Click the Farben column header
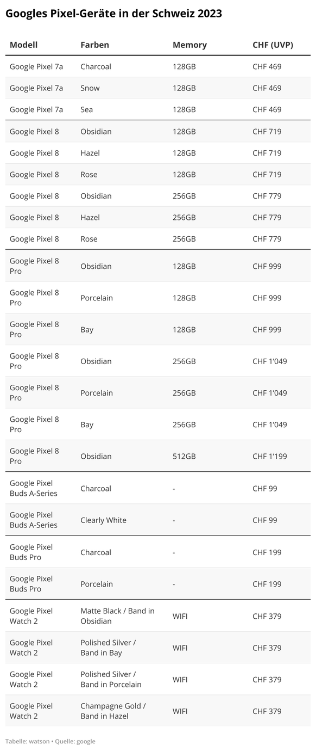 tap(94, 45)
